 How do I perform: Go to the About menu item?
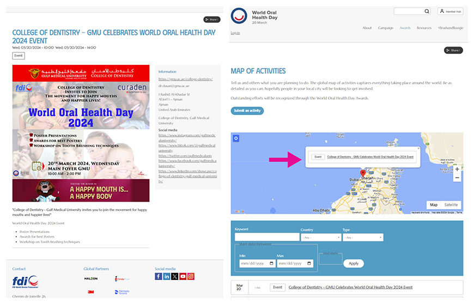click(367, 28)
